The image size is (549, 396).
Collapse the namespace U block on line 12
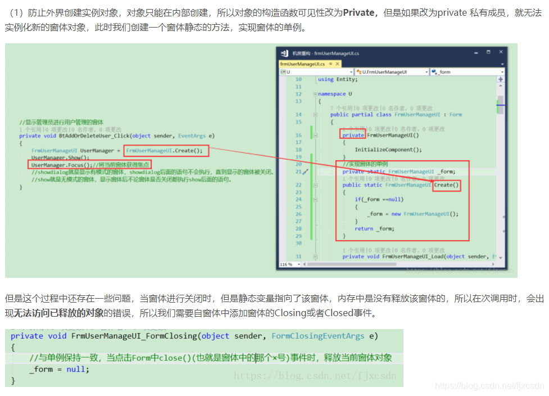(315, 94)
